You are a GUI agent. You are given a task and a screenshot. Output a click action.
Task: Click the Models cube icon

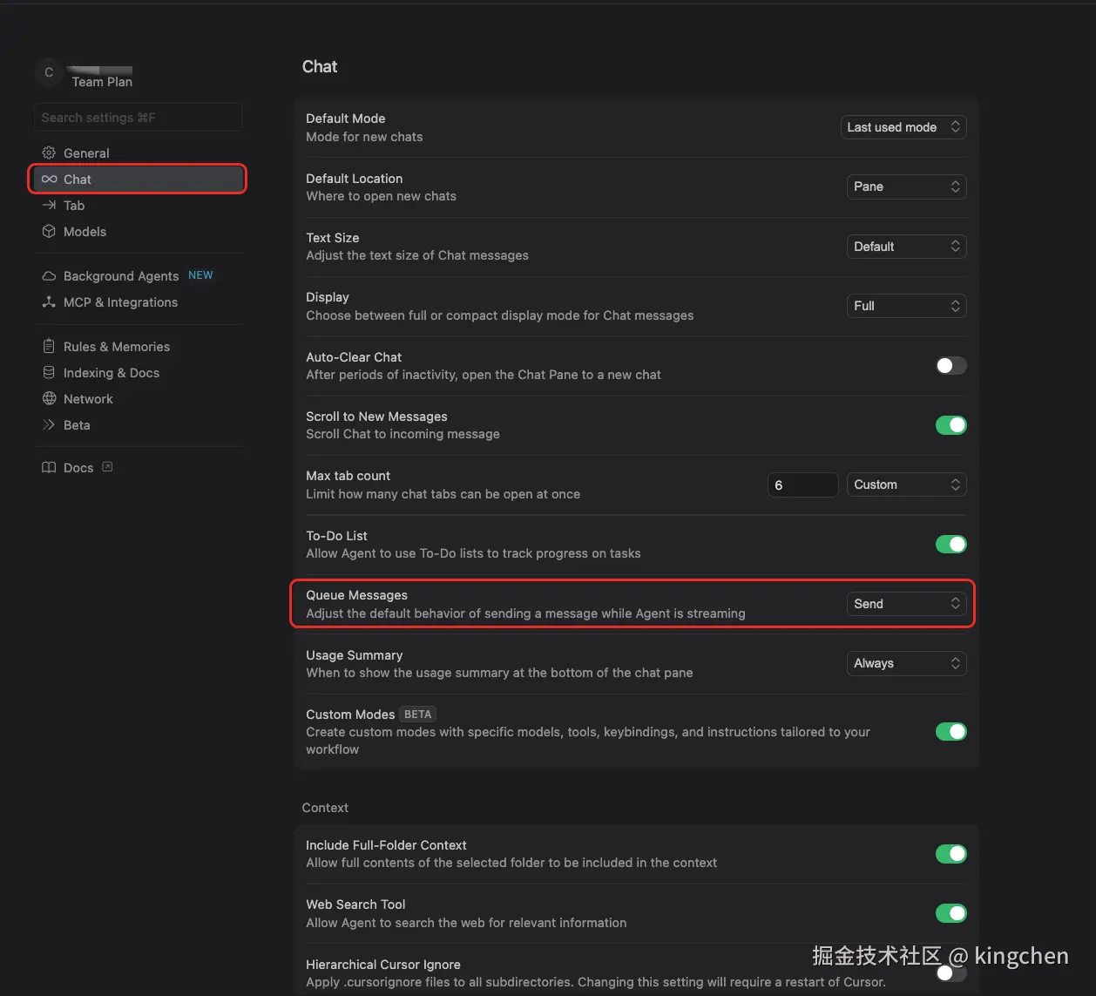coord(49,232)
